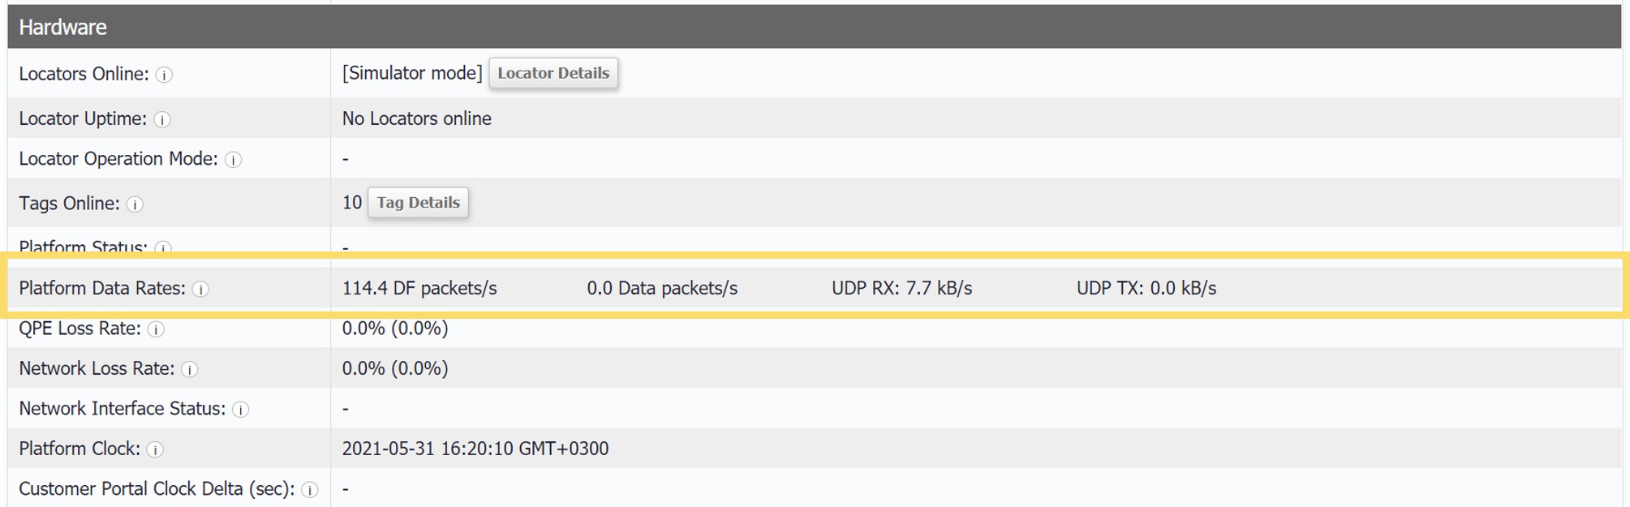Click info icon next to Locators Online
Viewport: 1630px width, 507px height.
pyautogui.click(x=164, y=75)
